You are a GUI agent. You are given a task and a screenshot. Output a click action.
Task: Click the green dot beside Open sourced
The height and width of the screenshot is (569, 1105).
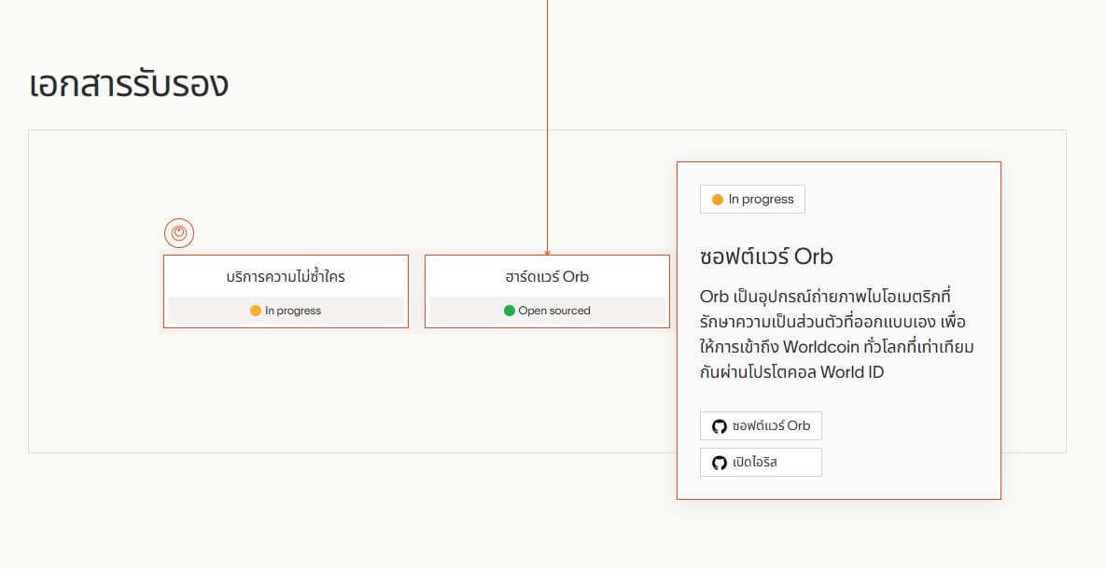click(510, 311)
